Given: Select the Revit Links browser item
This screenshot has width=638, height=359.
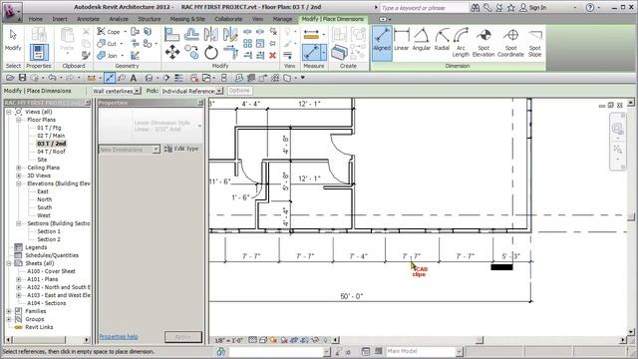Looking at the screenshot, I should (39, 327).
